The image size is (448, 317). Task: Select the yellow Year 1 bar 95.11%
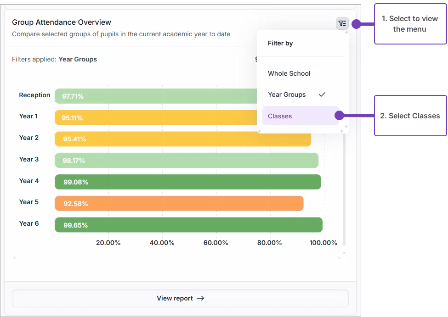pos(156,117)
